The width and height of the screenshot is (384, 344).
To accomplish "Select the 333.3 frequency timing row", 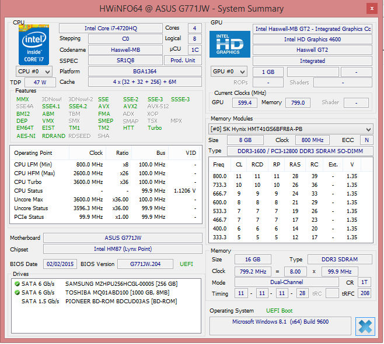I will point(291,237).
